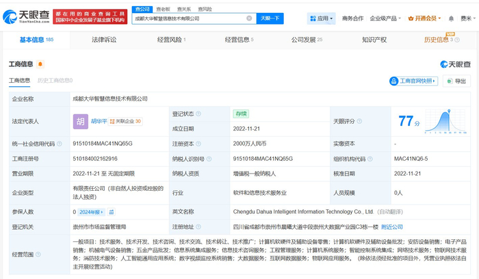Select the 查老板 search type tab
Image resolution: width=479 pixels, height=279 pixels.
164,10
